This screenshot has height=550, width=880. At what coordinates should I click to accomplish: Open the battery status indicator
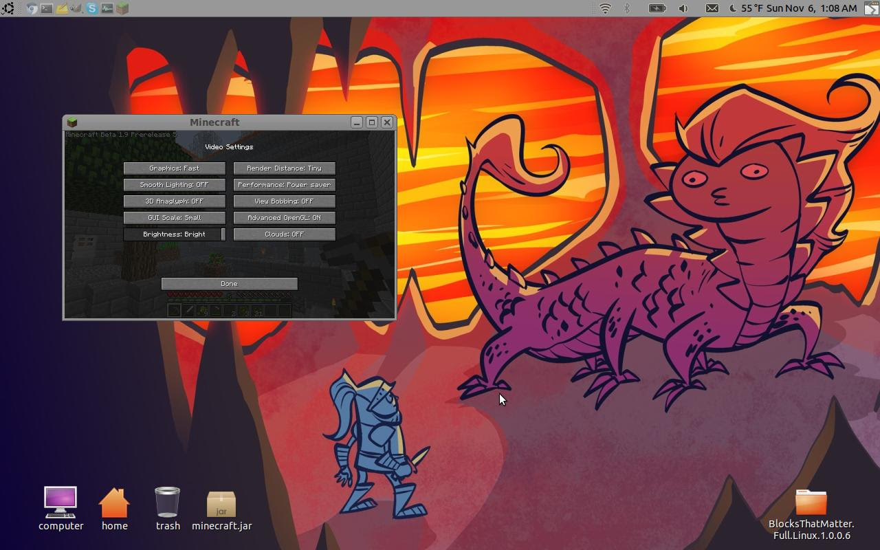(657, 8)
